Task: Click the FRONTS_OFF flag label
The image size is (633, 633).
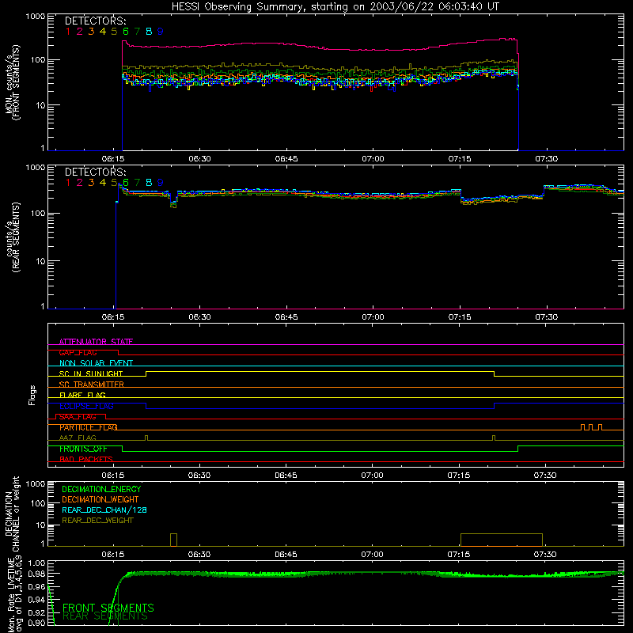Action: (x=83, y=449)
